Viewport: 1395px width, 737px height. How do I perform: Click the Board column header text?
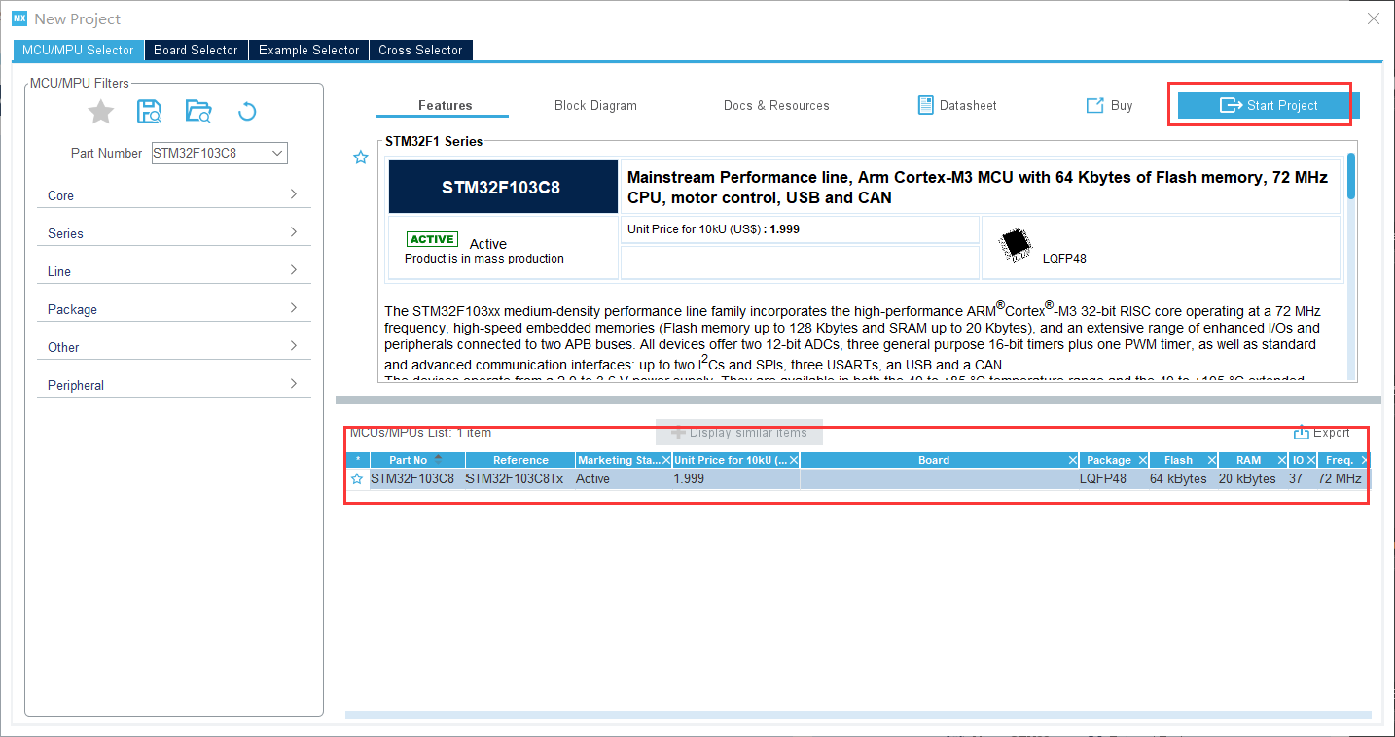pyautogui.click(x=934, y=461)
